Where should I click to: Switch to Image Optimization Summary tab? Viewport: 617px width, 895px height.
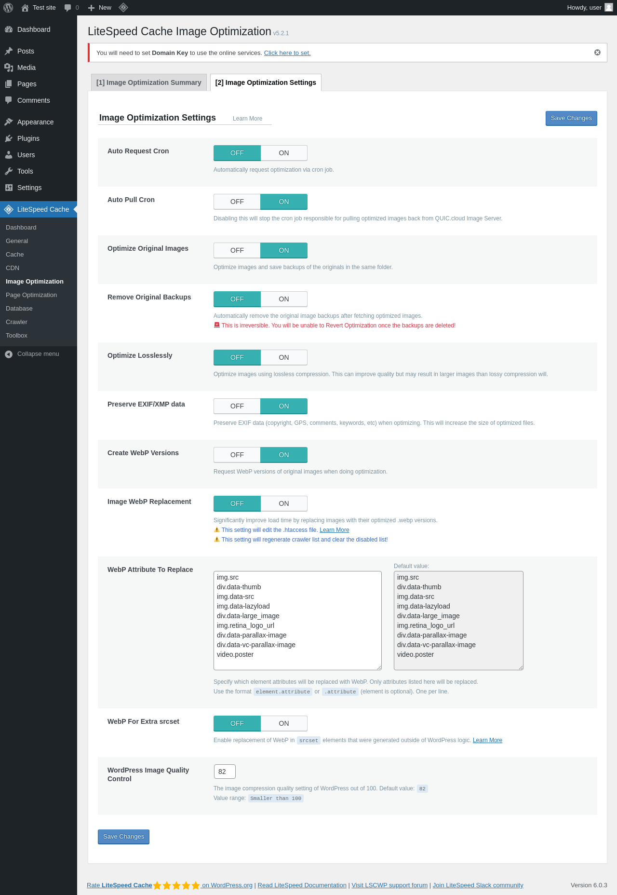tap(149, 82)
